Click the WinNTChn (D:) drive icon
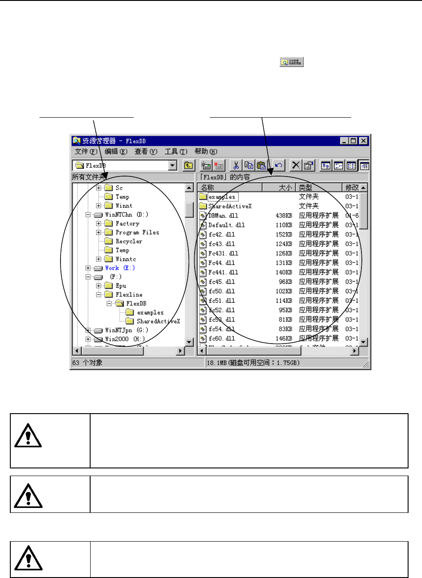This screenshot has width=422, height=578. coord(98,215)
